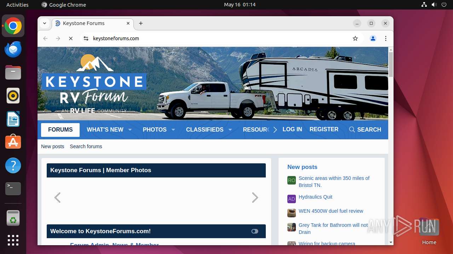Open the Hydraulics Quit thread

pyautogui.click(x=316, y=197)
